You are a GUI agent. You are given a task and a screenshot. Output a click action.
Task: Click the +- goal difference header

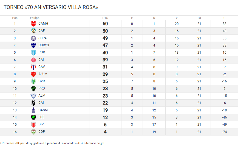[224, 18]
